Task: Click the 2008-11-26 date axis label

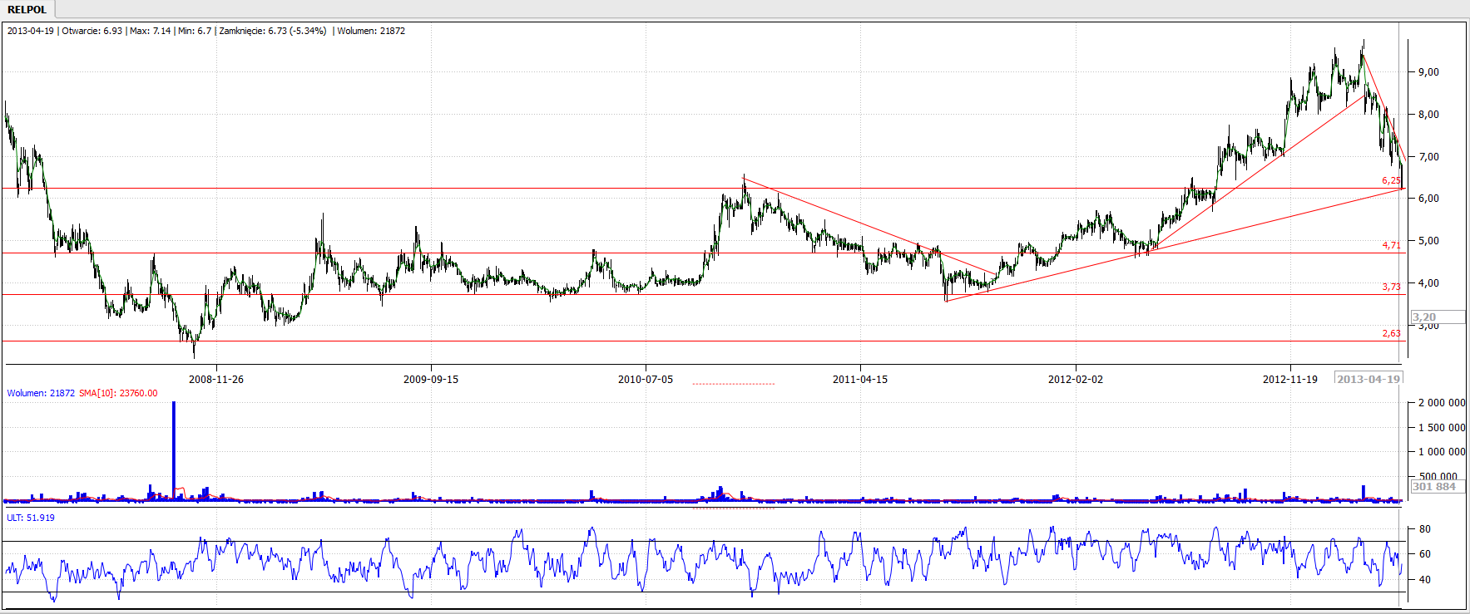Action: [x=216, y=380]
